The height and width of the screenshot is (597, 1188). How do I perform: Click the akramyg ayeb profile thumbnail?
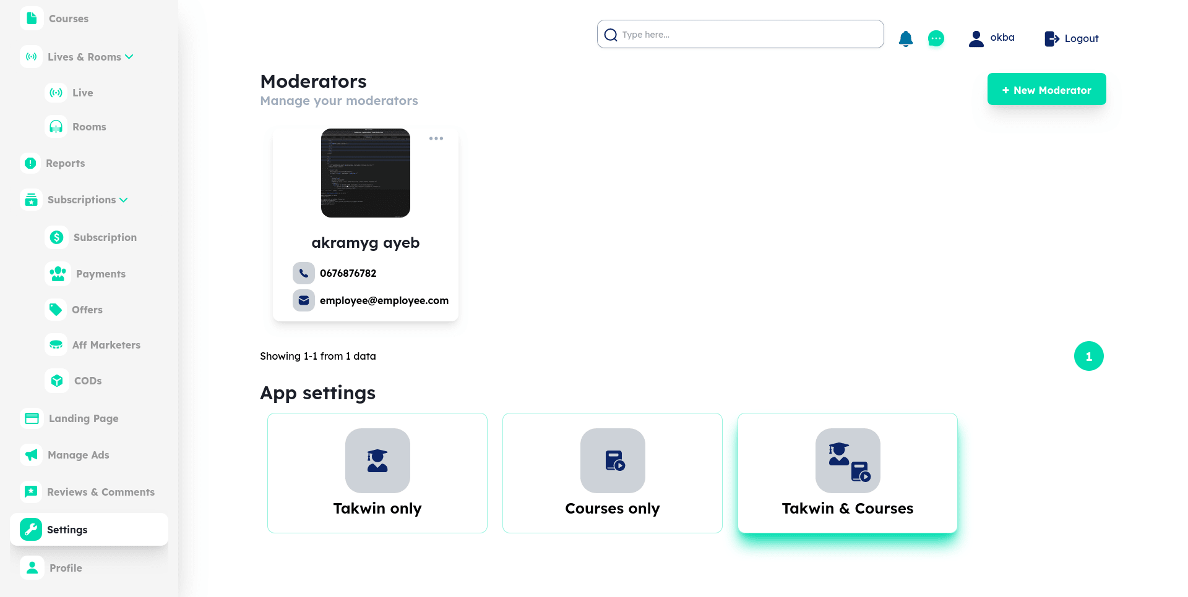(366, 173)
